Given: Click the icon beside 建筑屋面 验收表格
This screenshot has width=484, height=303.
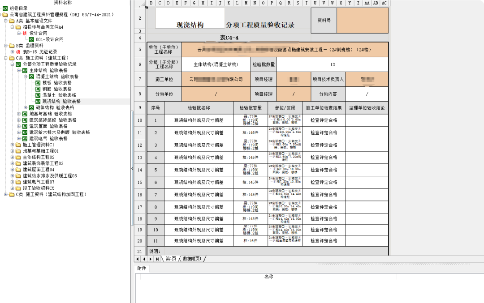Looking at the screenshot, I should coord(25,126).
